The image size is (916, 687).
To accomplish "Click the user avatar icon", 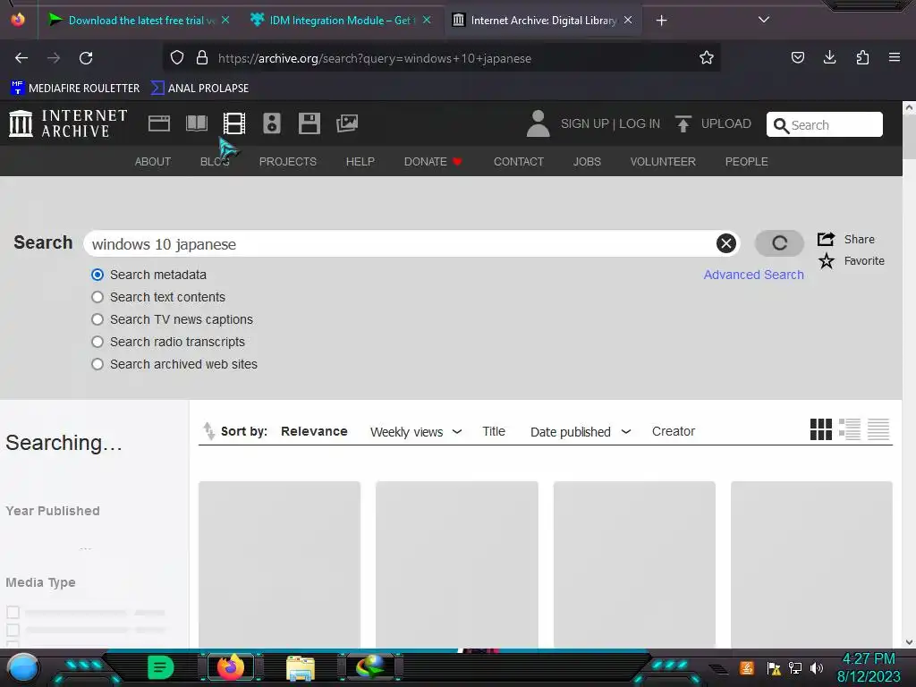I will [538, 123].
